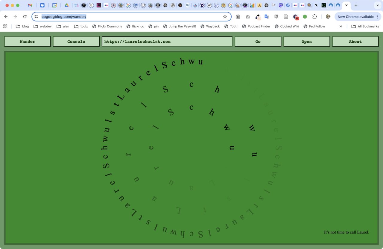Switch to the Gmail tab
This screenshot has width=383, height=249.
pyautogui.click(x=30, y=5)
